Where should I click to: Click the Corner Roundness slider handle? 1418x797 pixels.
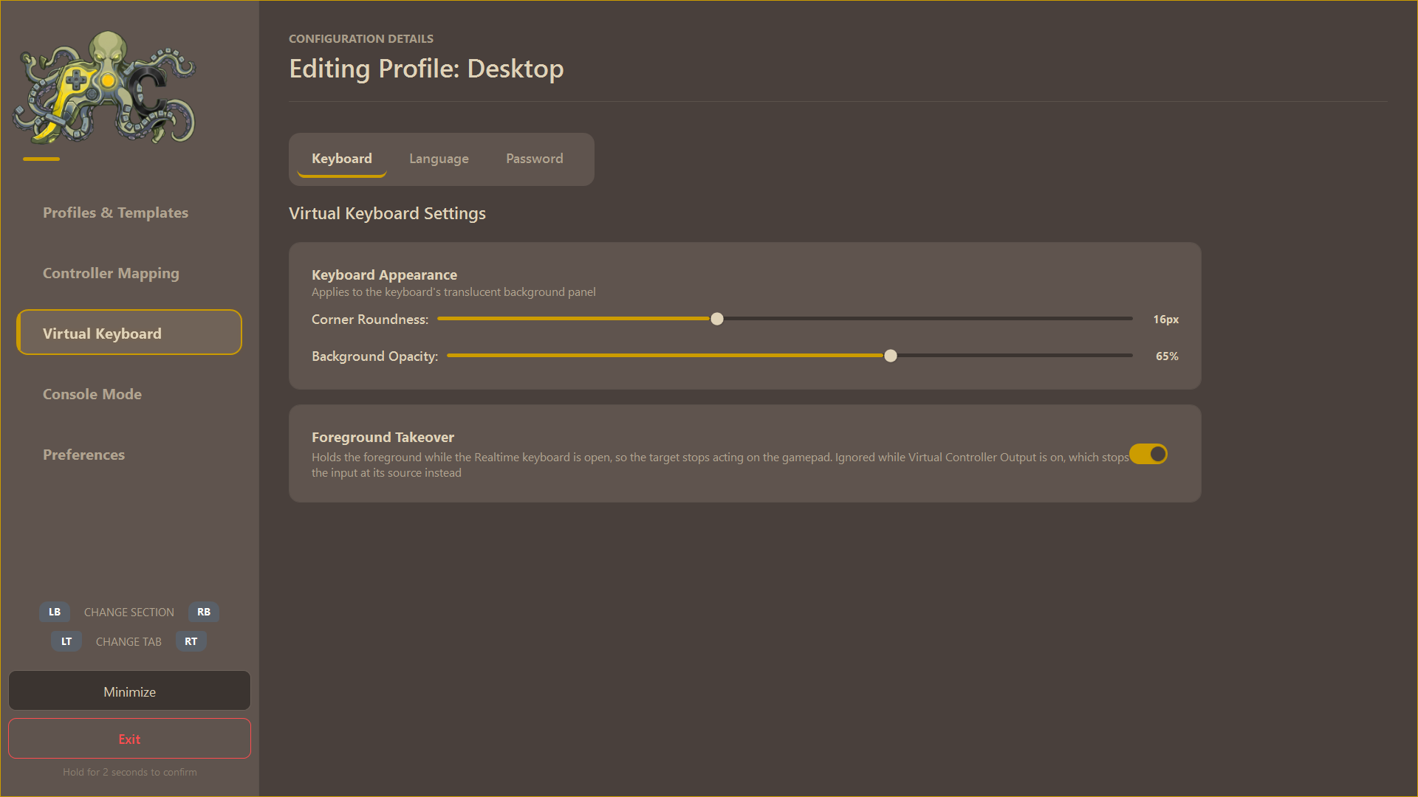tap(717, 319)
